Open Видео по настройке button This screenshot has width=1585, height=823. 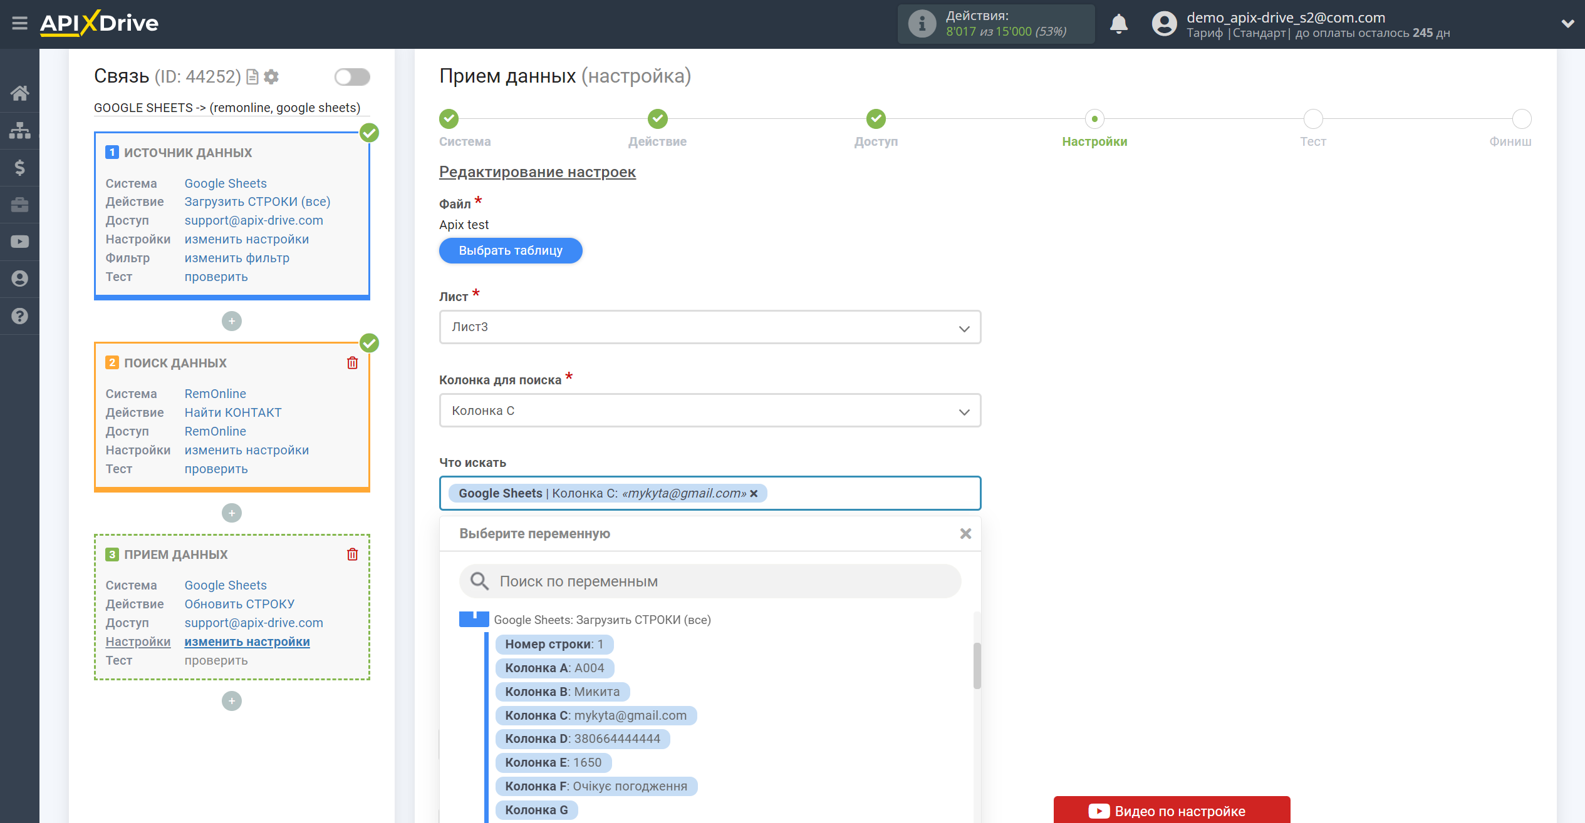(1172, 810)
